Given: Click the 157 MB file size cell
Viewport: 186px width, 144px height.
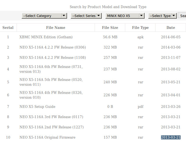Looking at the screenshot, I should (110, 137).
